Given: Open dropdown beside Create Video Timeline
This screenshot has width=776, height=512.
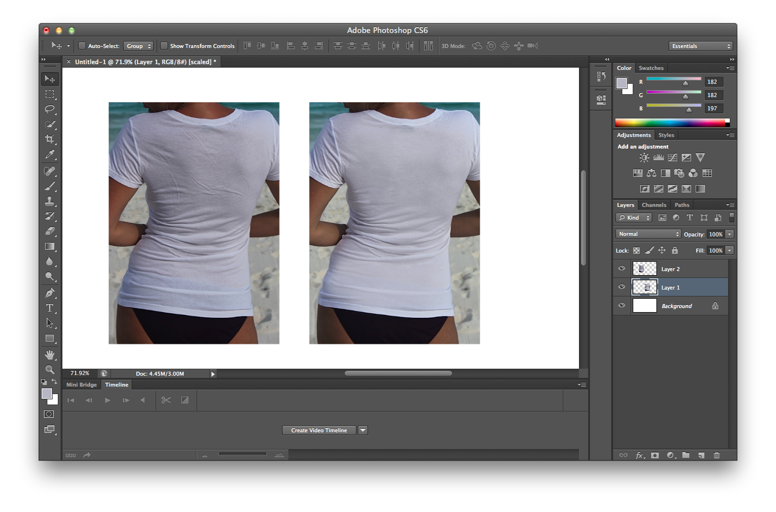Looking at the screenshot, I should click(363, 430).
